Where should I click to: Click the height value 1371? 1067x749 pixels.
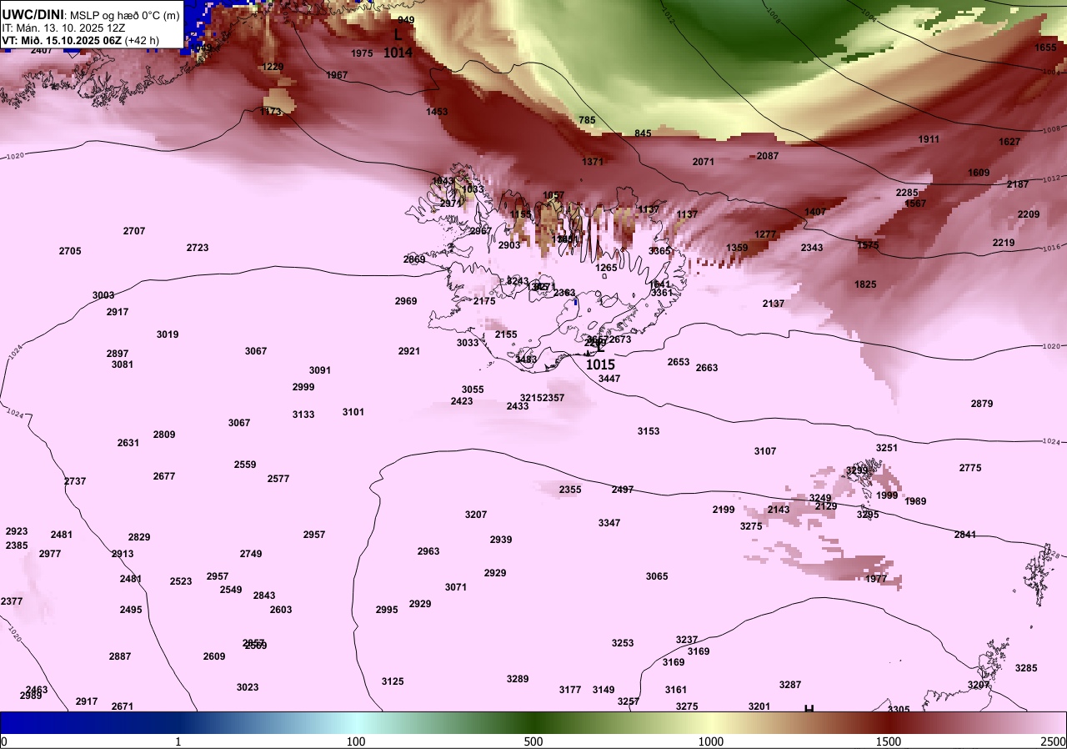coord(593,162)
